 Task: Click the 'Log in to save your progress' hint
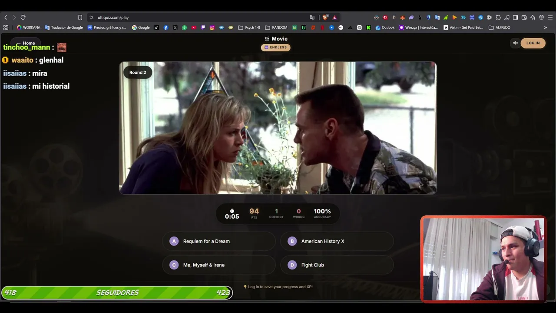click(278, 287)
